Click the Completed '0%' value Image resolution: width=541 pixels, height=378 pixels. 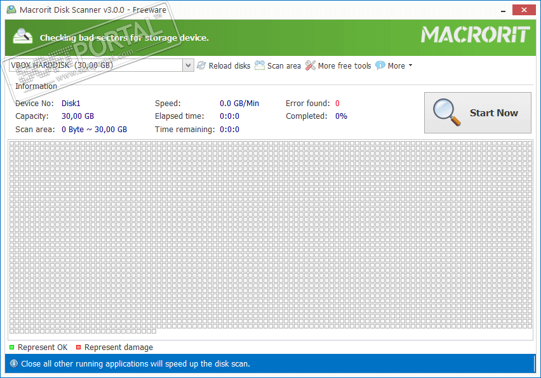pyautogui.click(x=341, y=116)
